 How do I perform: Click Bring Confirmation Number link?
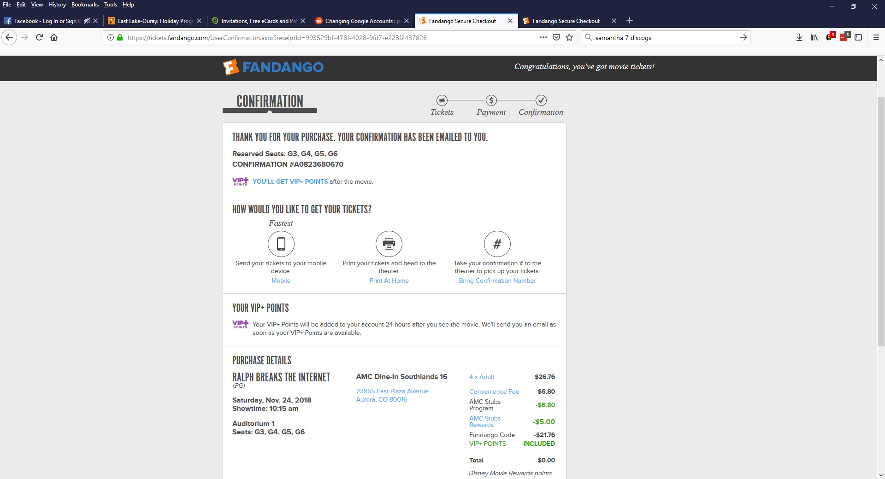point(497,281)
